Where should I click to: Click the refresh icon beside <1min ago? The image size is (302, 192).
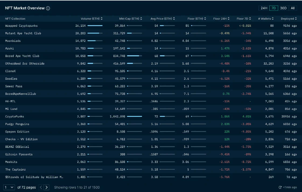pos(280,187)
